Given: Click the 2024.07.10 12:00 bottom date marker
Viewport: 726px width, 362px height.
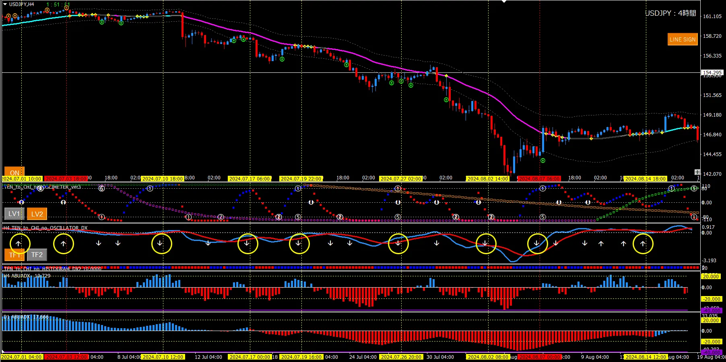Looking at the screenshot, I should 163,357.
